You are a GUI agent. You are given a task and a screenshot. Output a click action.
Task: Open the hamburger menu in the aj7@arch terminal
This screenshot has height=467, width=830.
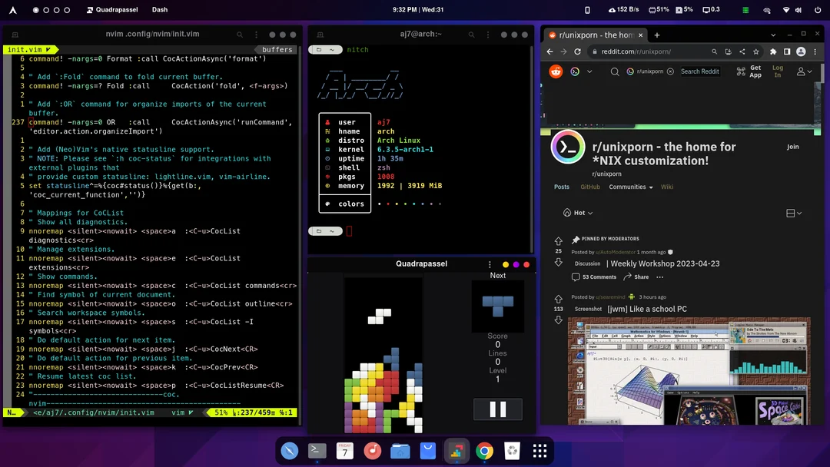tap(490, 35)
